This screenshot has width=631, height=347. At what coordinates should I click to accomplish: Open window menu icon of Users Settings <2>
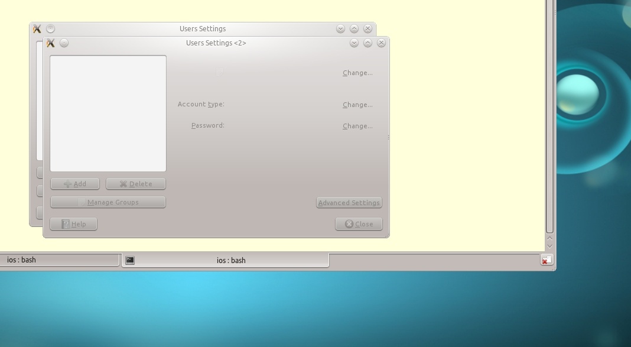pos(51,43)
